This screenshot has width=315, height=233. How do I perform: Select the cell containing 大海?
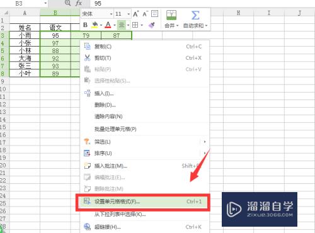point(25,58)
